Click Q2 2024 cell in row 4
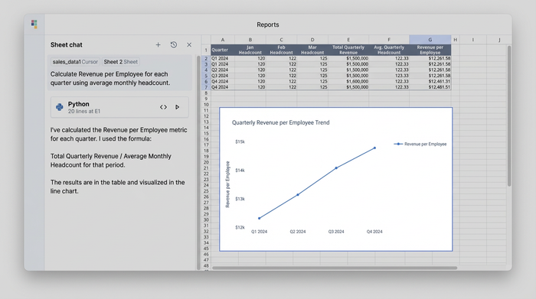This screenshot has height=299, width=536. tap(223, 70)
